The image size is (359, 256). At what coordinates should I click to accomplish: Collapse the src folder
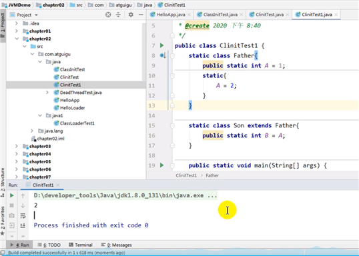(x=25, y=47)
